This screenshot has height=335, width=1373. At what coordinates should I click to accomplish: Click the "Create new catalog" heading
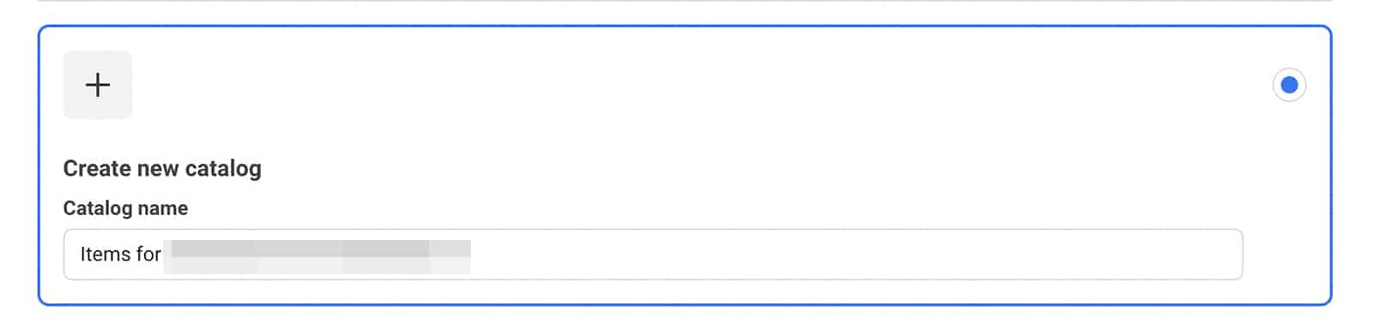pos(162,169)
